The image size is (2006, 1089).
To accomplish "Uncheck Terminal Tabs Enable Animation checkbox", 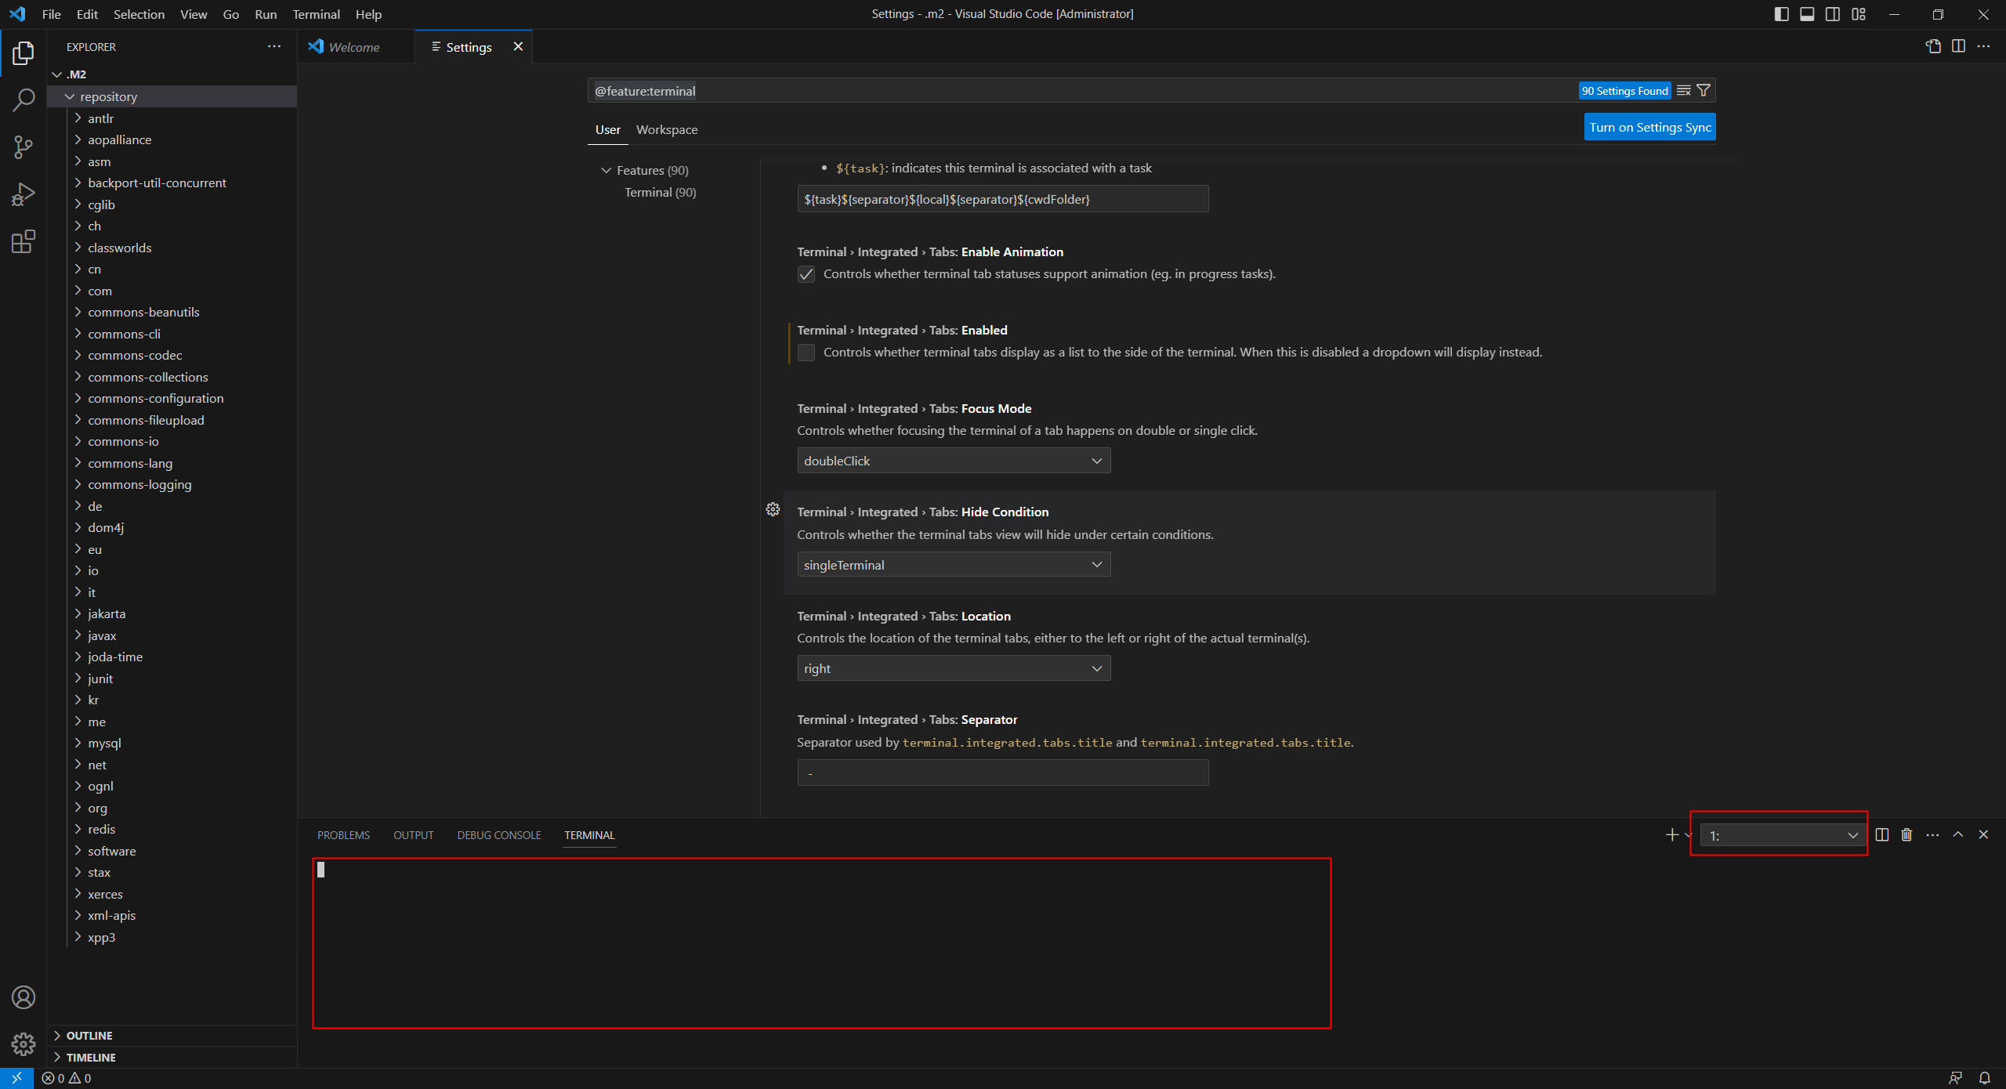I will coord(806,274).
